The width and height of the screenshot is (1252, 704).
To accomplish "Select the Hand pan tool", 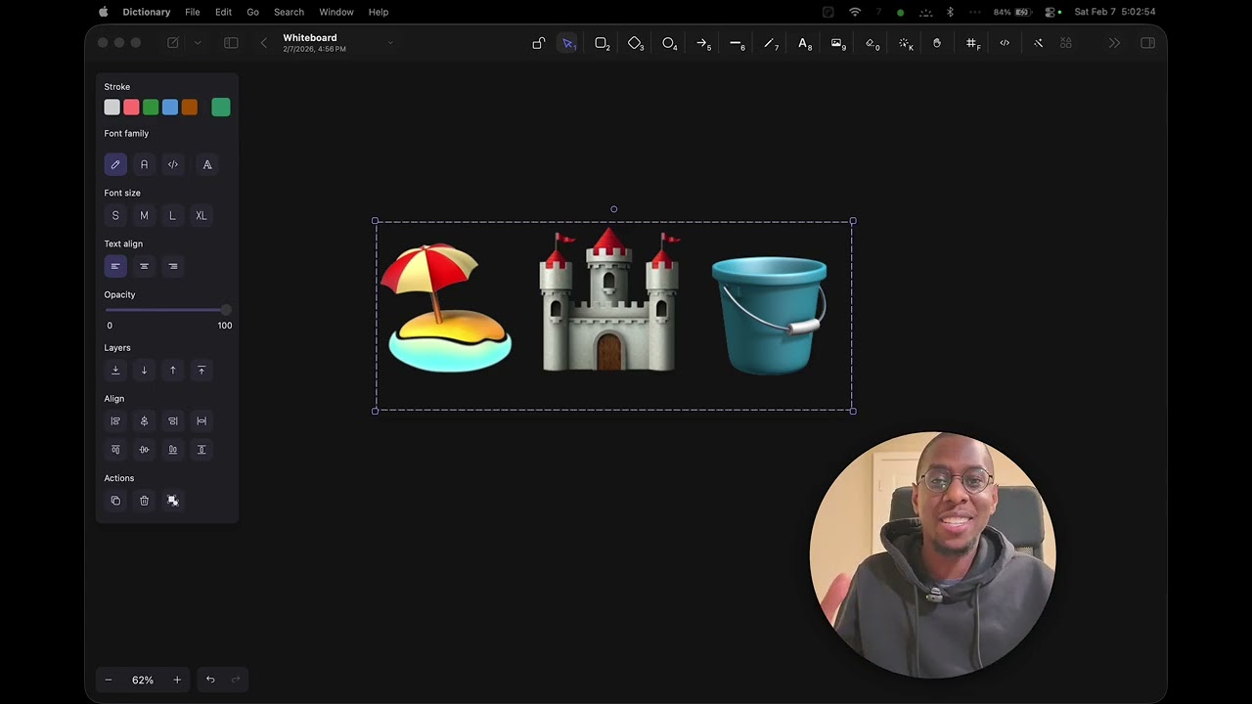I will (937, 43).
